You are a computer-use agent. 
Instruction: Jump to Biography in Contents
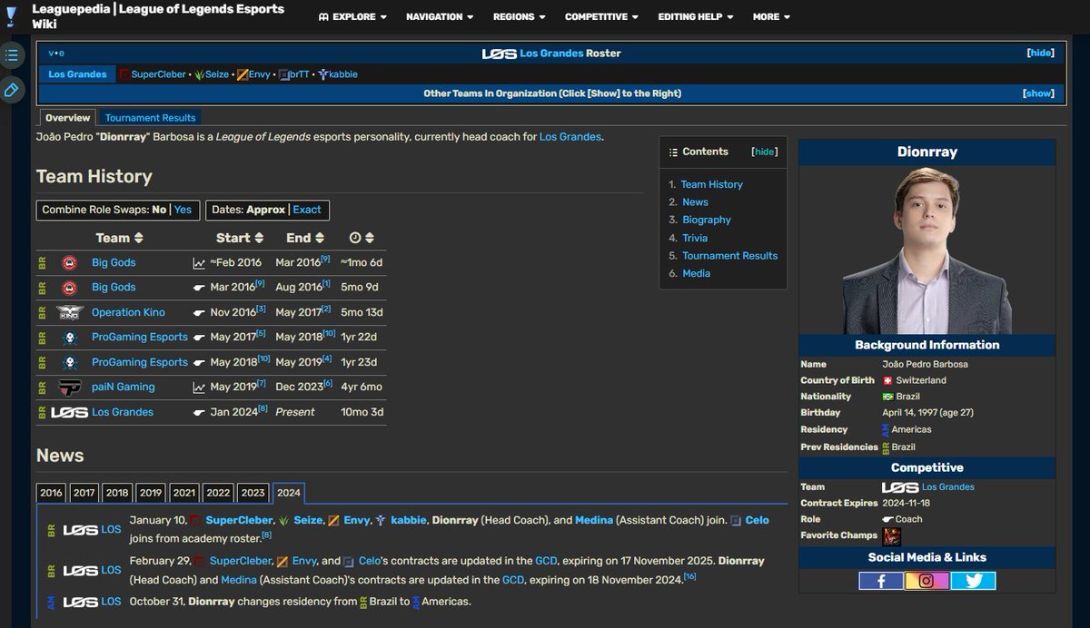click(707, 220)
